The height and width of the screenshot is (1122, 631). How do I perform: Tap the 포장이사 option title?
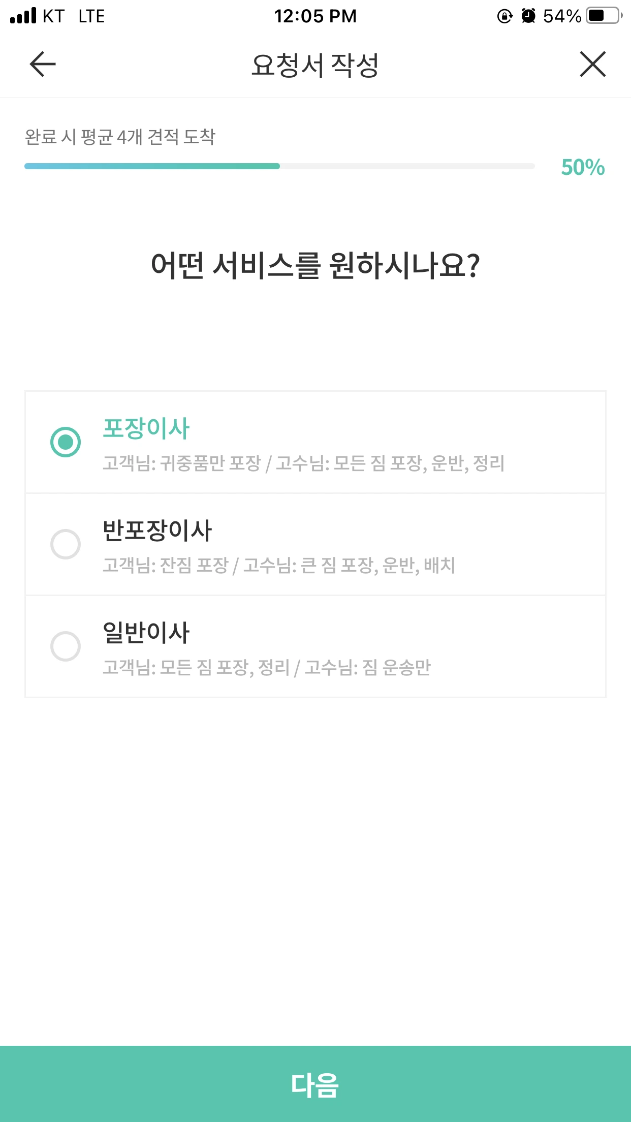pos(146,428)
